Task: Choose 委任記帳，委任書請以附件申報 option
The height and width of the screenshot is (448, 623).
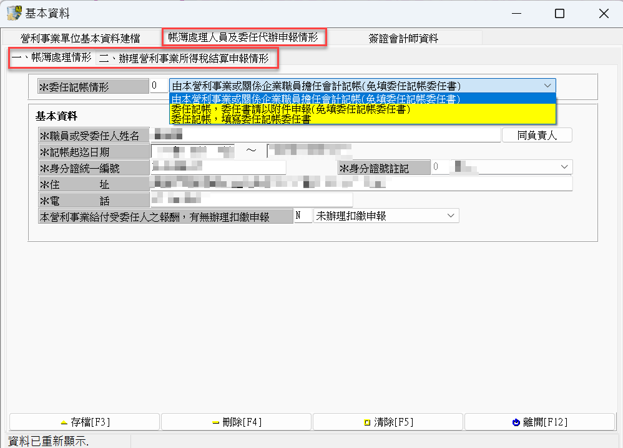Action: (x=362, y=109)
